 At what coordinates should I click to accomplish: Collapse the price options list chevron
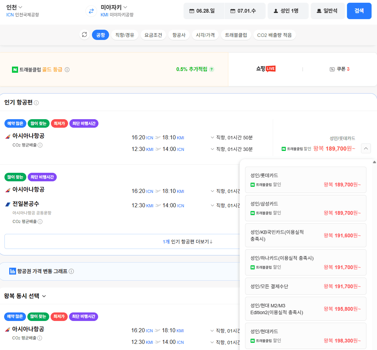click(366, 149)
